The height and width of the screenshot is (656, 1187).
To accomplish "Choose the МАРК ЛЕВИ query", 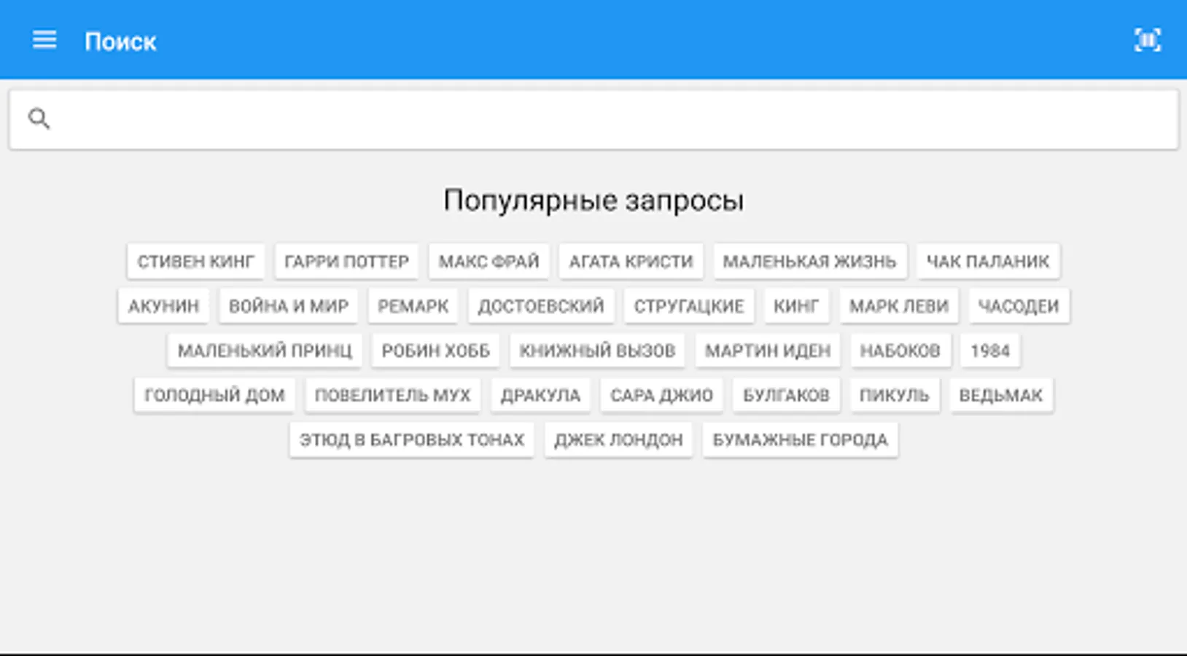I will pos(899,306).
